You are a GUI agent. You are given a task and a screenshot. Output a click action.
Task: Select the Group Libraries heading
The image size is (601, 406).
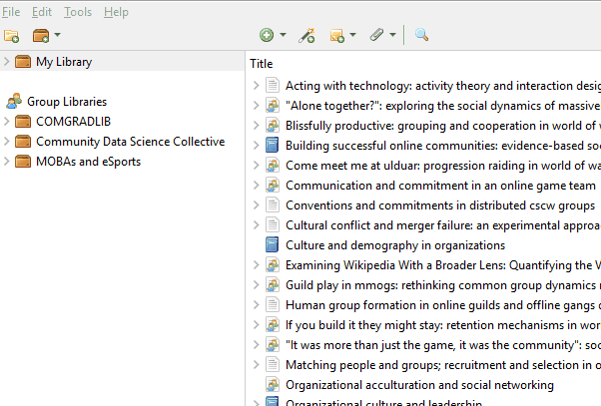click(67, 102)
